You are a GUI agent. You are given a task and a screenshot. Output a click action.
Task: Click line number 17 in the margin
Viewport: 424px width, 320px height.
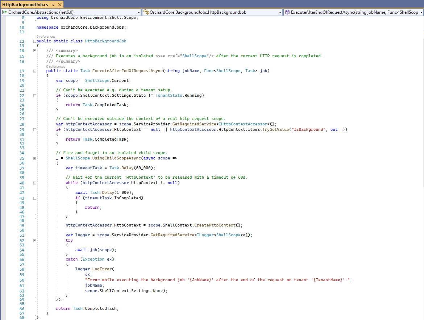tap(22, 71)
